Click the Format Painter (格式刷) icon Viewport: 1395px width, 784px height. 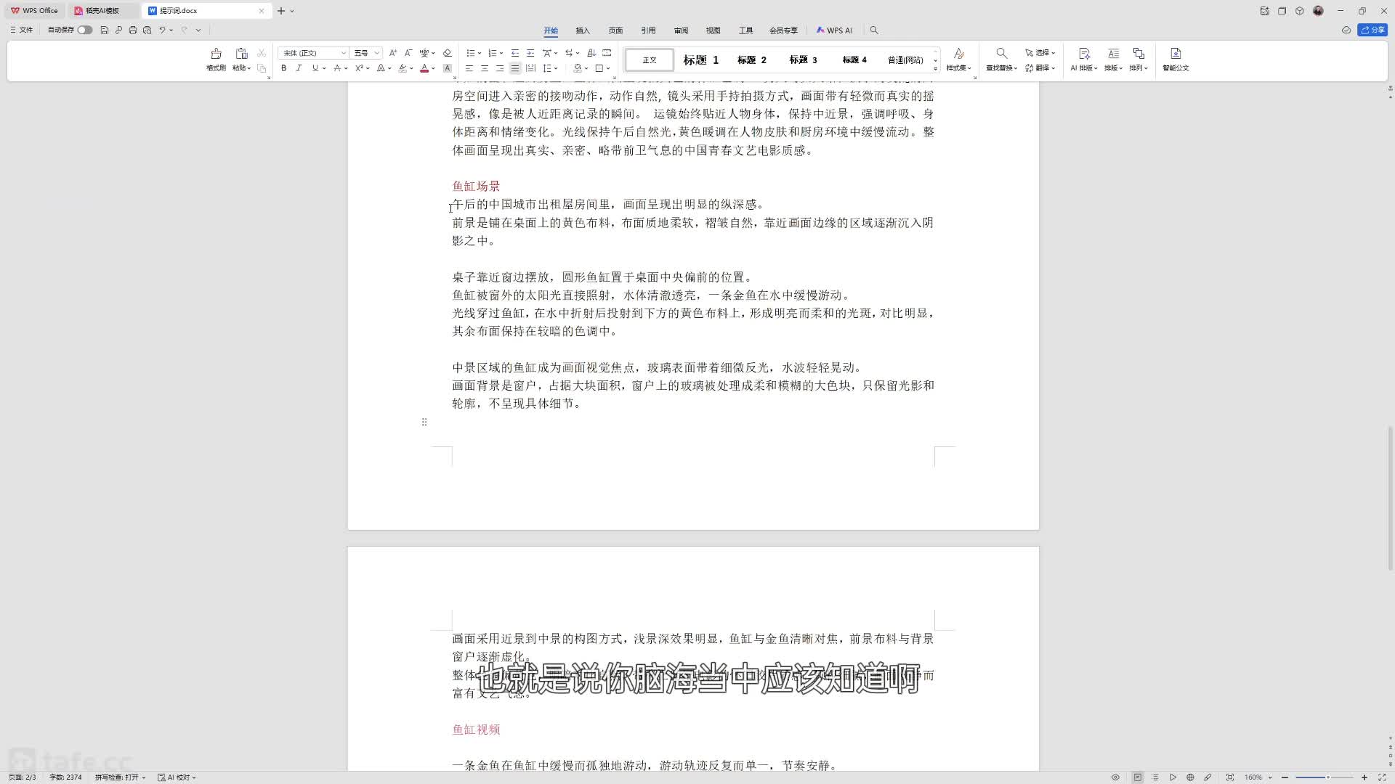(216, 54)
